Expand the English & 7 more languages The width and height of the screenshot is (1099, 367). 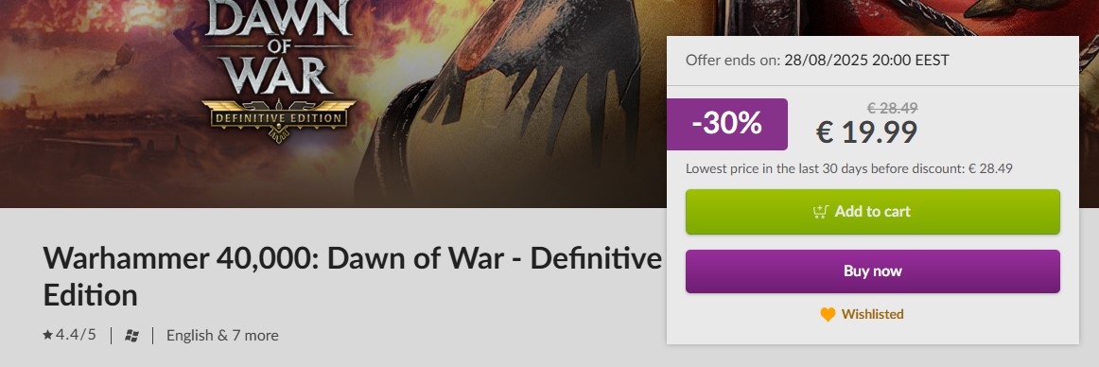tap(222, 336)
